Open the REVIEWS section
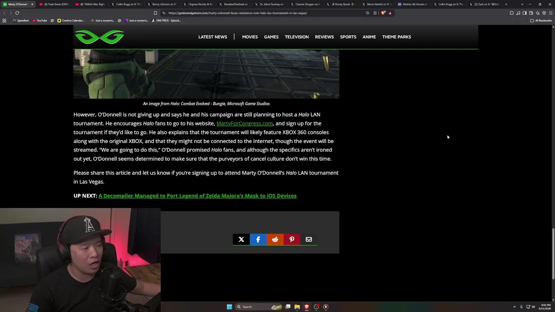 [324, 37]
